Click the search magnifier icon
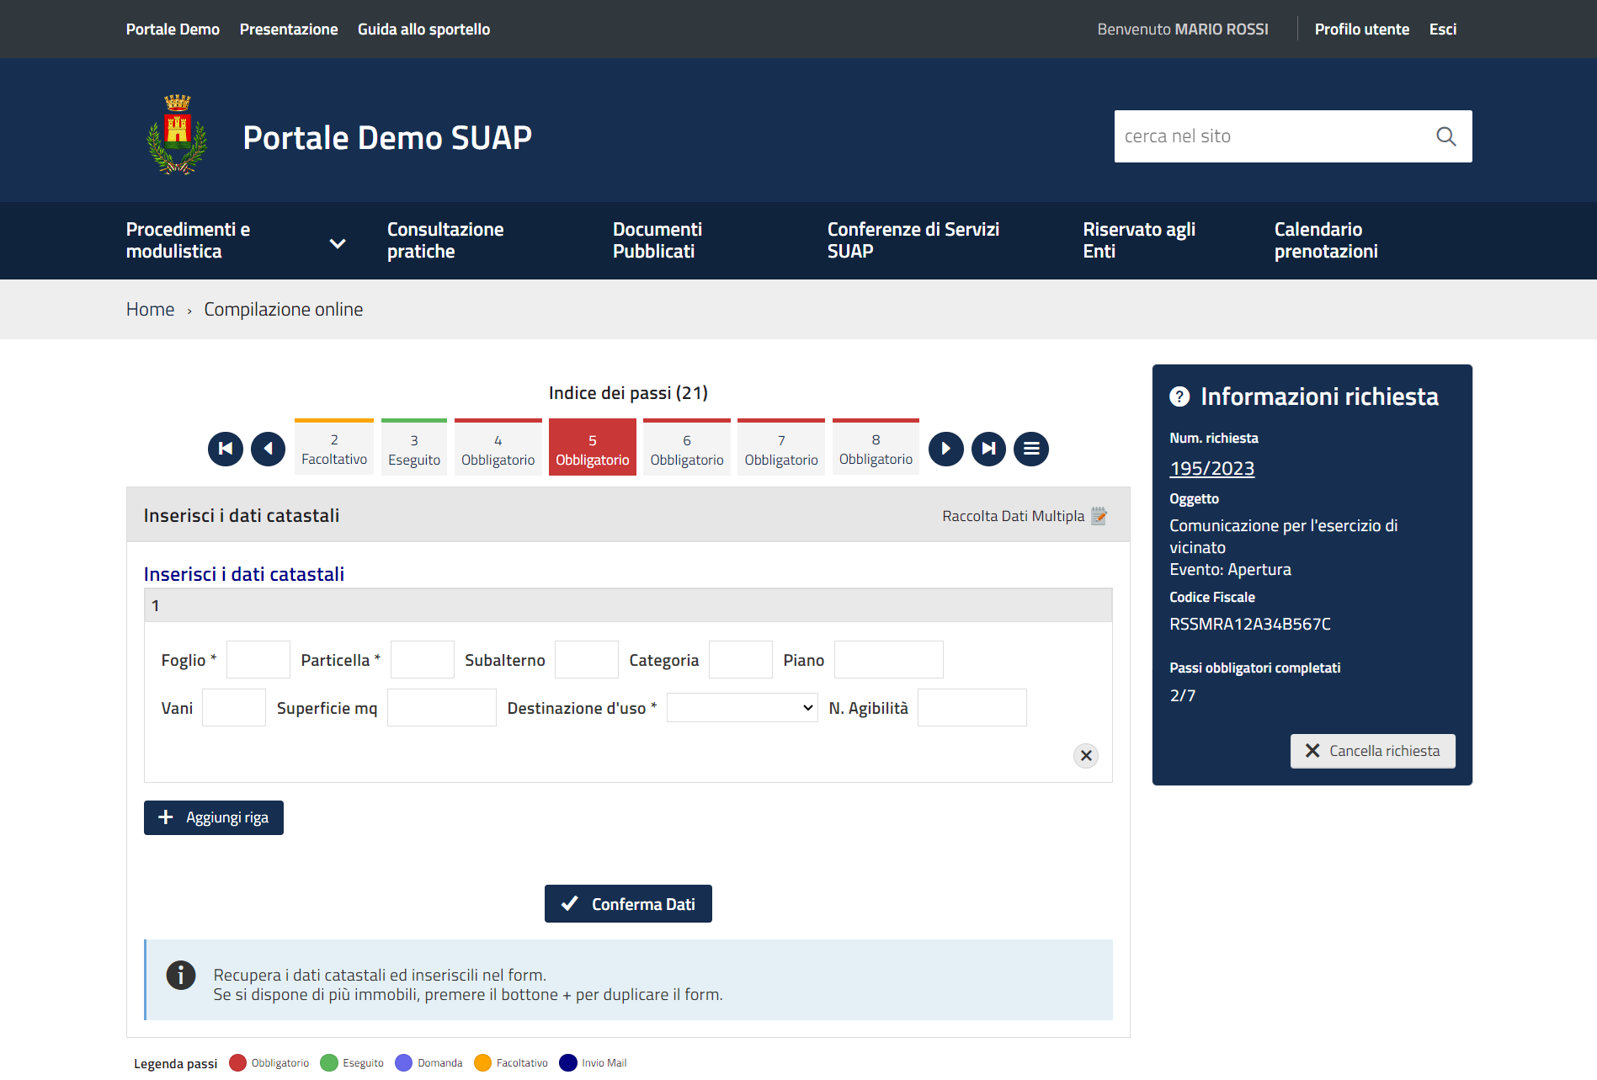 click(x=1445, y=136)
